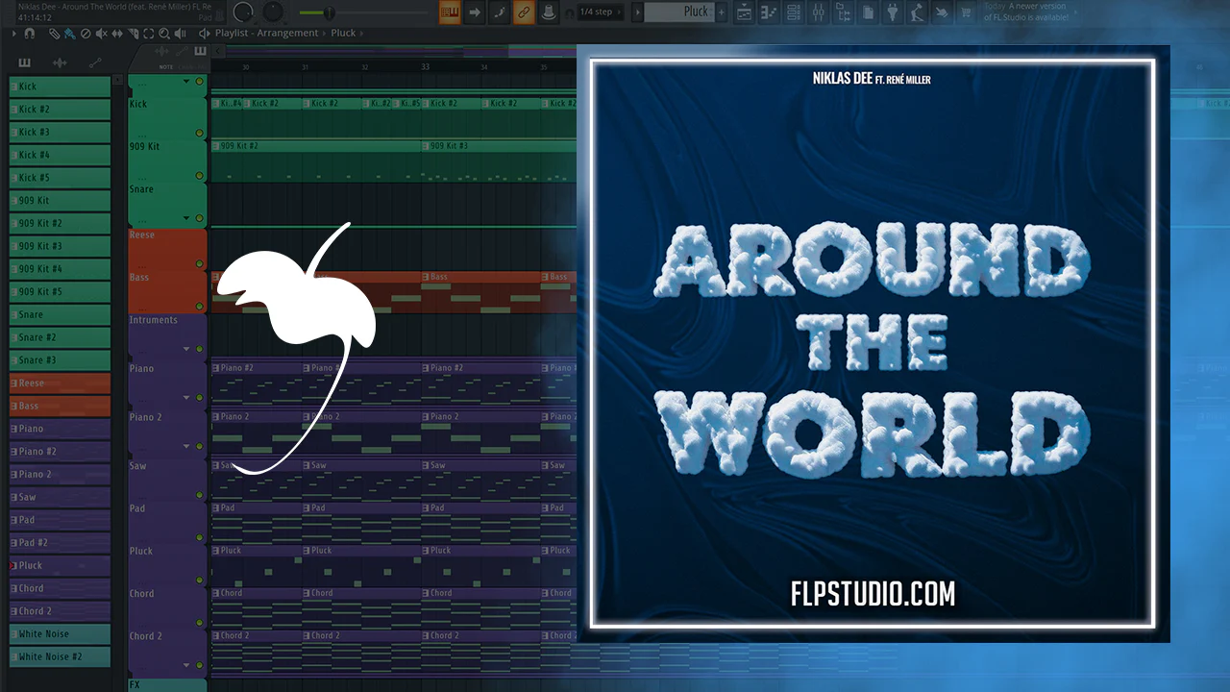The height and width of the screenshot is (692, 1230).
Task: Select Snare #2 pattern in picker
Action: tap(60, 337)
